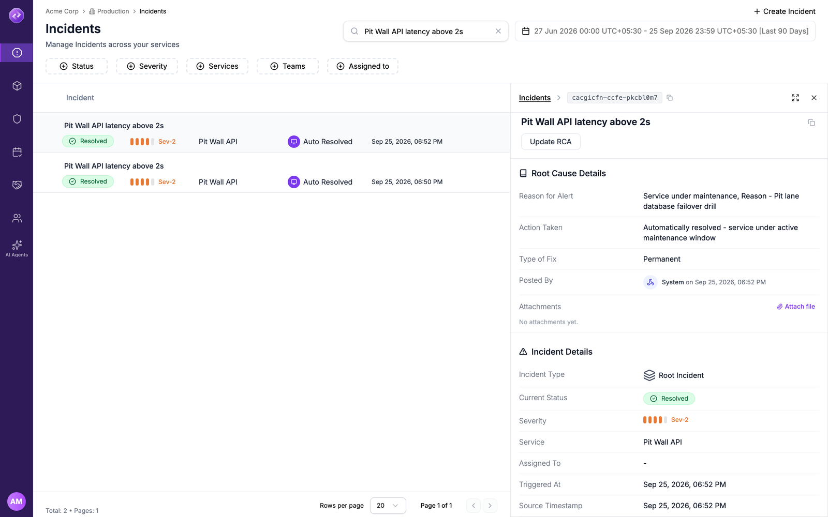Open the Rows per page dropdown
The image size is (828, 517).
[x=388, y=506]
